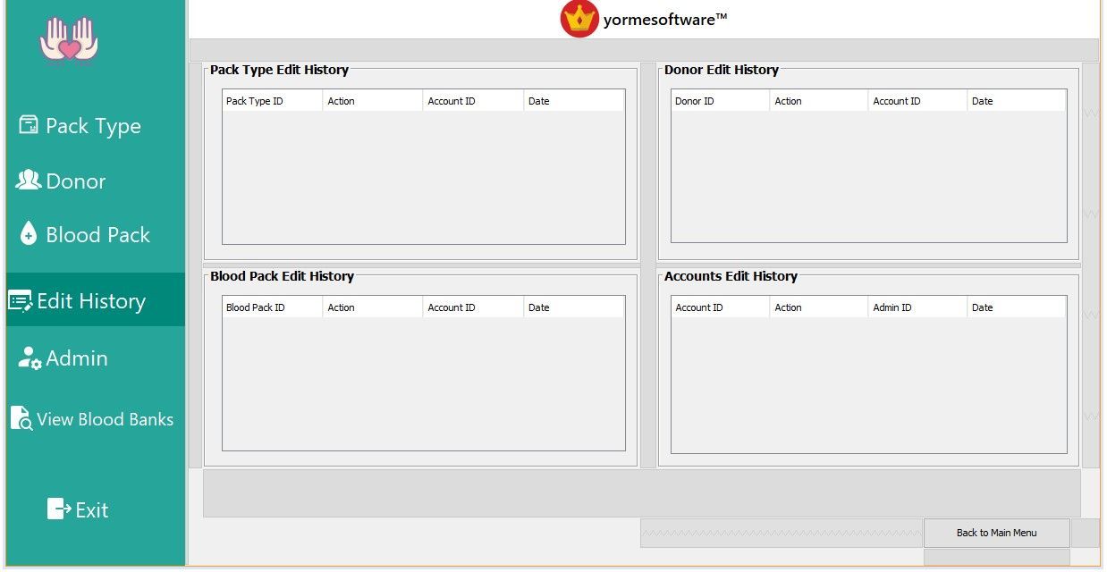1107x572 pixels.
Task: Click the Donor Edit History group title
Action: point(722,70)
